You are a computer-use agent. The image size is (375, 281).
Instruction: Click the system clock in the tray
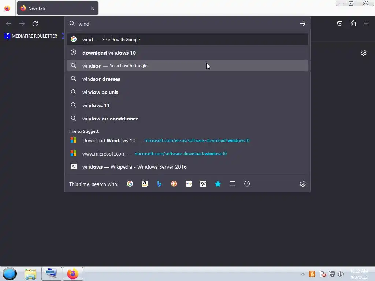click(359, 274)
